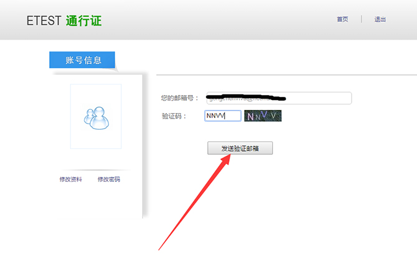Open the 账号信息 tab
The height and width of the screenshot is (277, 417).
point(82,60)
